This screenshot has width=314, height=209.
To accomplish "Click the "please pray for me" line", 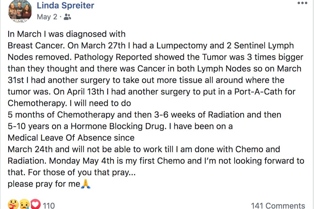I will [44, 184].
